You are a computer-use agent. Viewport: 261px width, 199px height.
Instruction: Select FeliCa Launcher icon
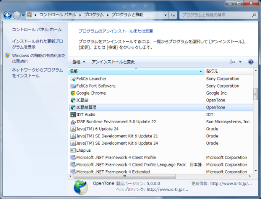pos(73,79)
